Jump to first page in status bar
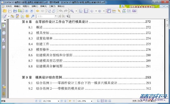Image resolution: width=170 pixels, height=104 pixels. tap(36, 101)
